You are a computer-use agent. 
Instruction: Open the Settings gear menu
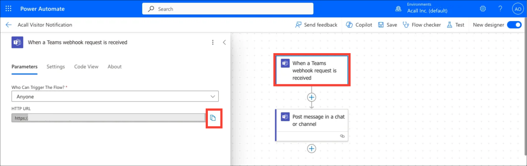(483, 9)
